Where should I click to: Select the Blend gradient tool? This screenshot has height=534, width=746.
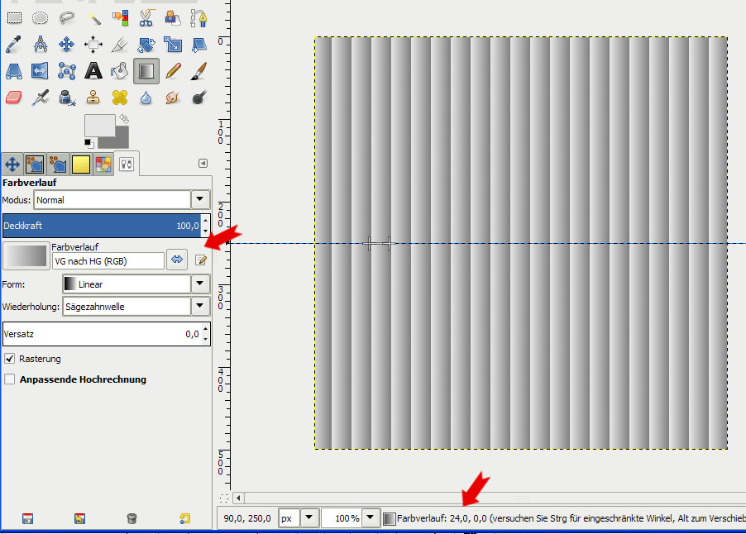pos(146,71)
